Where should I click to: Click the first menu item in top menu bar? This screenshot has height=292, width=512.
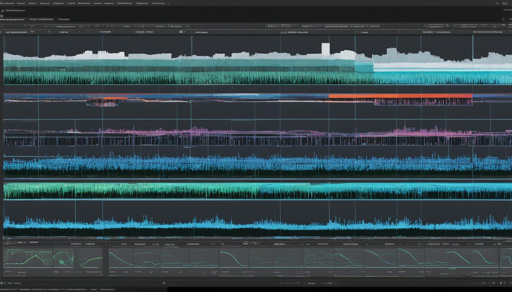click(x=7, y=3)
